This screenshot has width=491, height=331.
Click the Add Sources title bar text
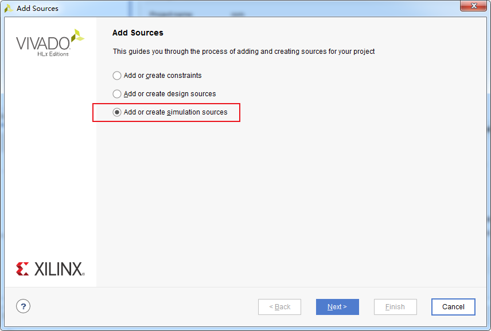(37, 9)
